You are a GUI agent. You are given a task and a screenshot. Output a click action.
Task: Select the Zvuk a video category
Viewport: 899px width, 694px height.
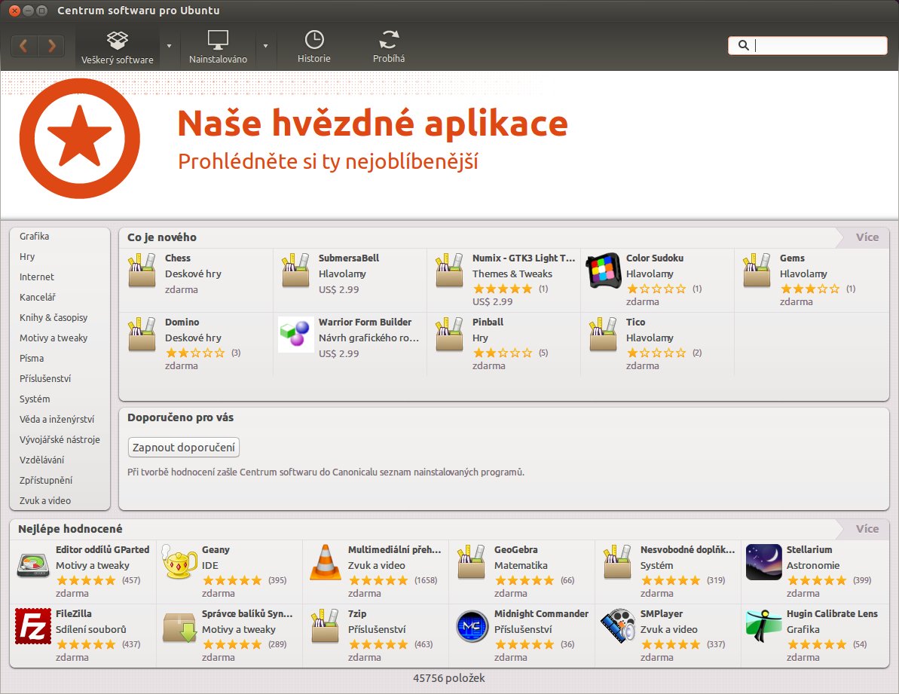(x=44, y=501)
